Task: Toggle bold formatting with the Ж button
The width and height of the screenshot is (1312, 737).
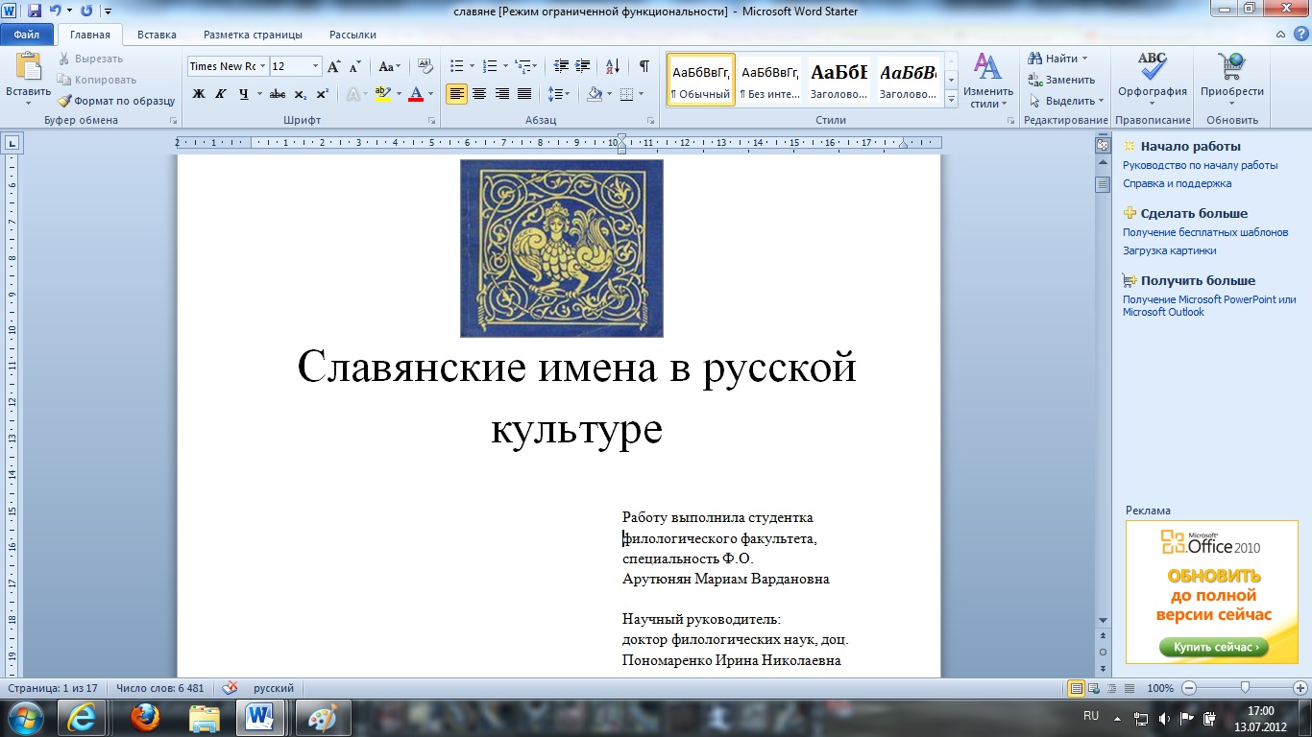Action: [199, 94]
